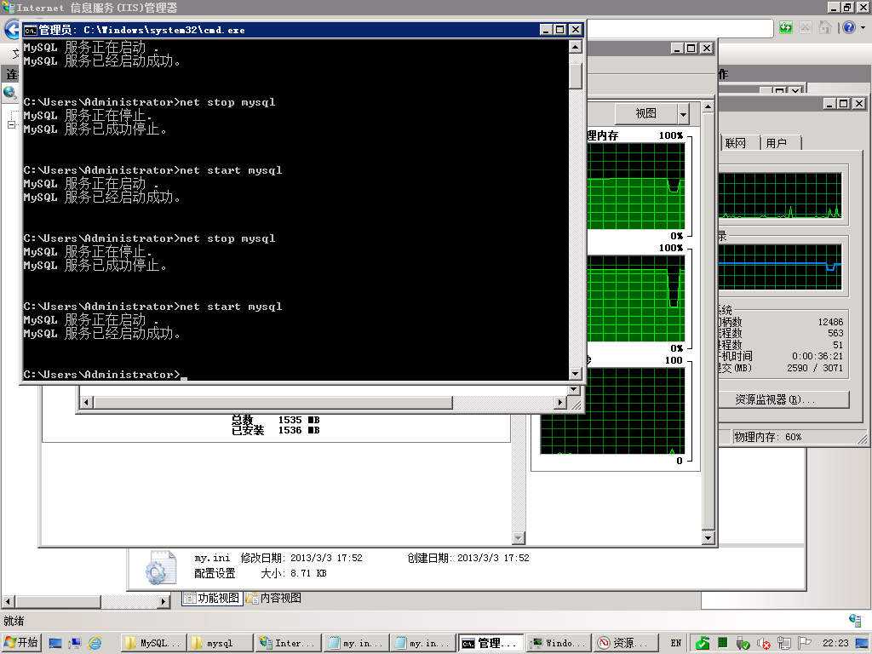Switch to the first my.in... taskbar button
Viewport: 872px width, 654px height.
[x=356, y=644]
